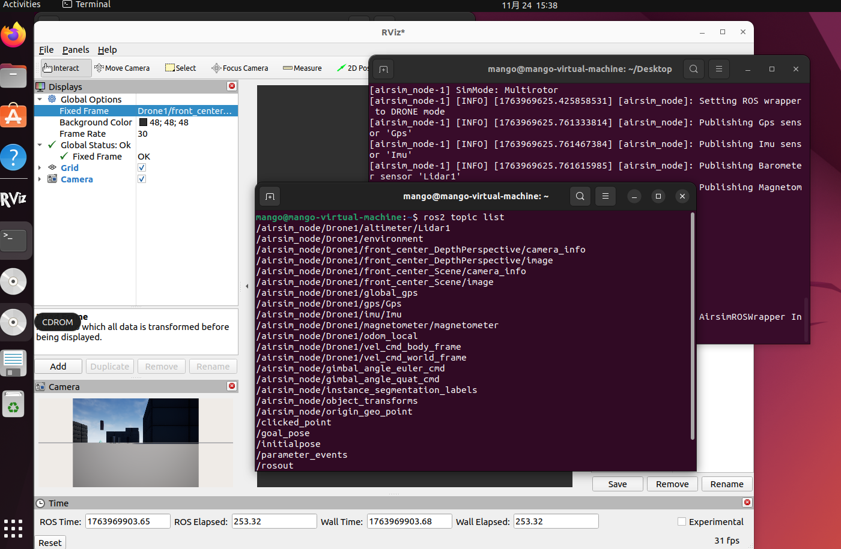This screenshot has height=549, width=841.
Task: Open the clock and calendar in top bar
Action: point(529,5)
